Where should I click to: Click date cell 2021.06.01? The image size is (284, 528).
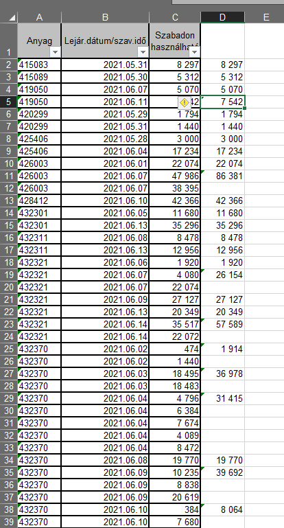click(106, 163)
